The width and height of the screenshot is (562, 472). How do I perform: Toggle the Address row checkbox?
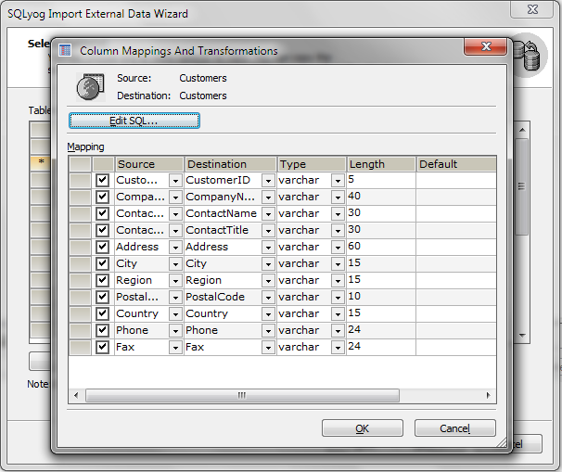[x=103, y=247]
